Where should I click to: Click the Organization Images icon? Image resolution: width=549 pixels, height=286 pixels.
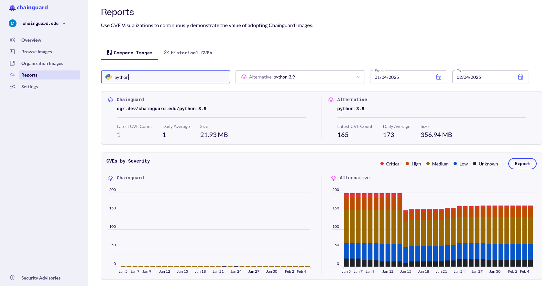tap(12, 63)
